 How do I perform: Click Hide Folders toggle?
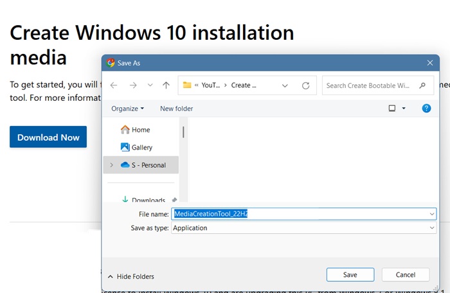click(x=131, y=276)
